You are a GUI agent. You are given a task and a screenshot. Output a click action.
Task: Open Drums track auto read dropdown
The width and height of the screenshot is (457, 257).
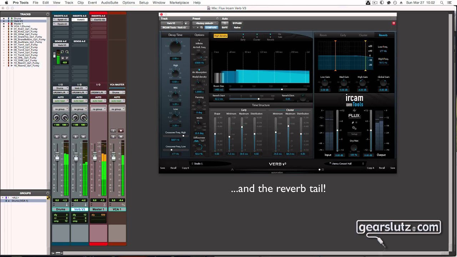click(60, 101)
